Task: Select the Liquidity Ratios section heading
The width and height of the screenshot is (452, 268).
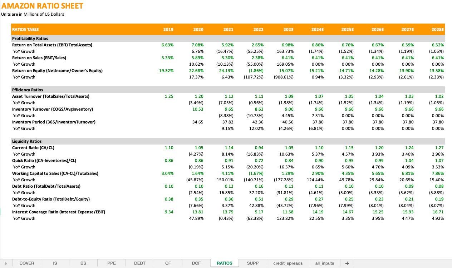Action: [27, 141]
